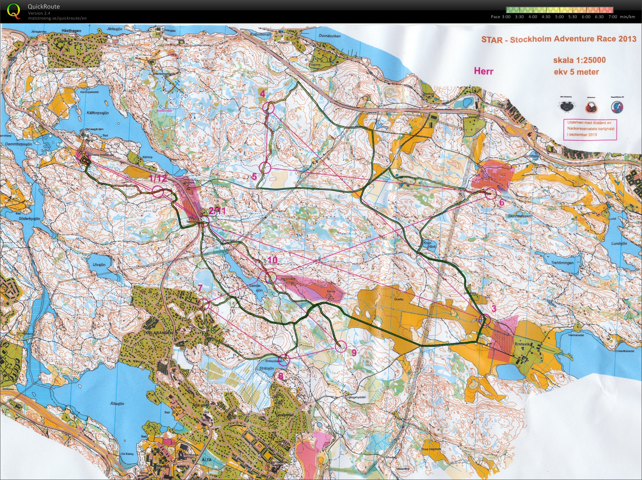Click the 'ÄLTA' town label
This screenshot has height=480, width=642.
[206, 459]
